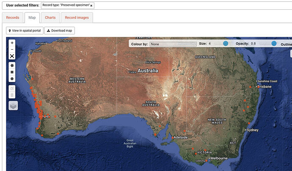The height and width of the screenshot is (171, 292).
Task: Click the Geelong town label
Action: click(x=200, y=161)
